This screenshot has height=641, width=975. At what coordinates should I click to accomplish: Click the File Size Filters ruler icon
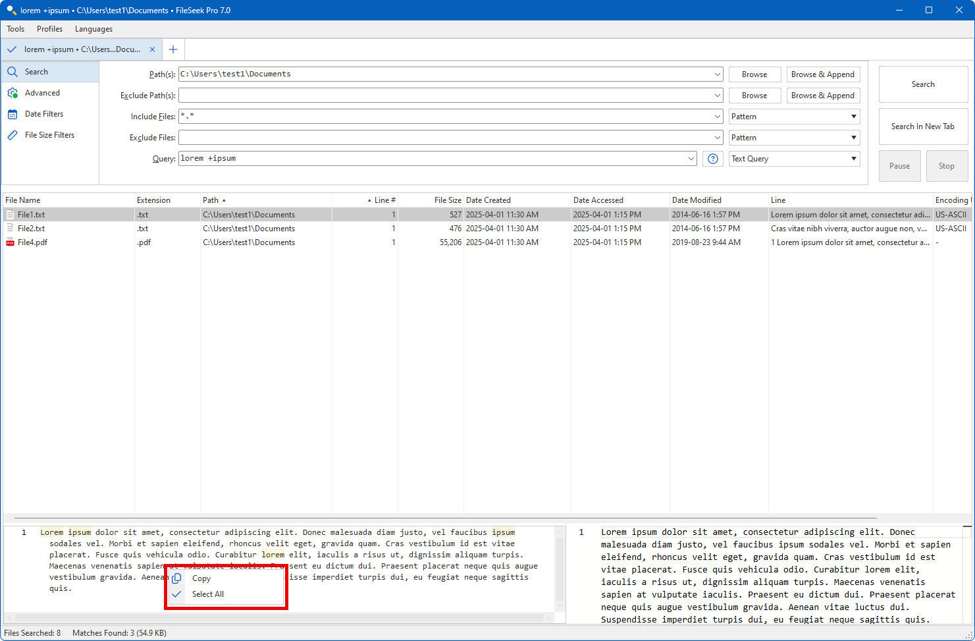point(13,135)
